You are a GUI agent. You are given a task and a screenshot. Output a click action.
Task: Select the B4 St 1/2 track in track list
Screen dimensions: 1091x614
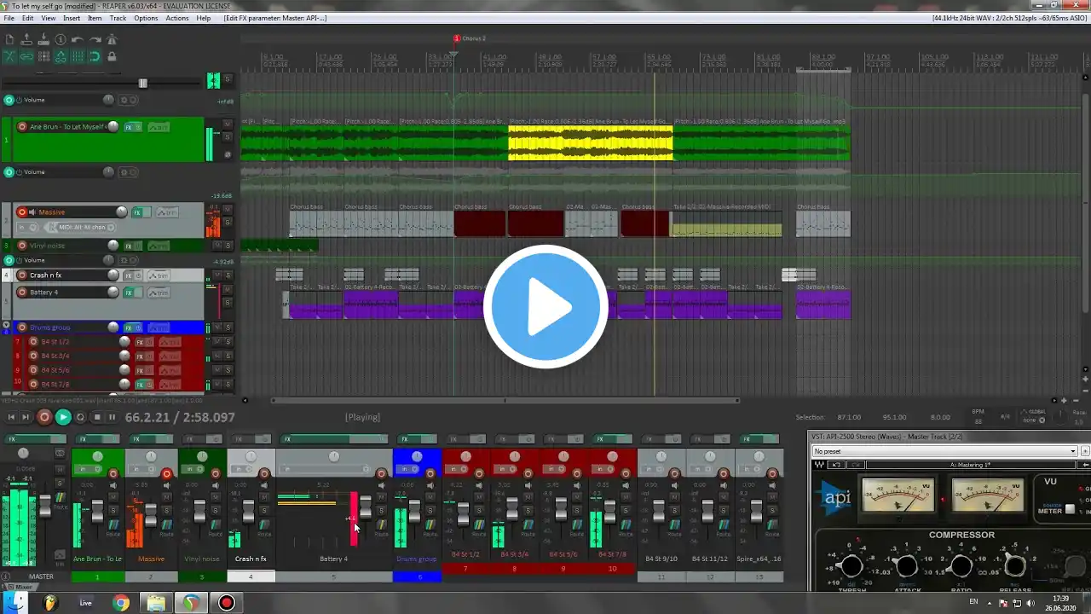[x=55, y=342]
